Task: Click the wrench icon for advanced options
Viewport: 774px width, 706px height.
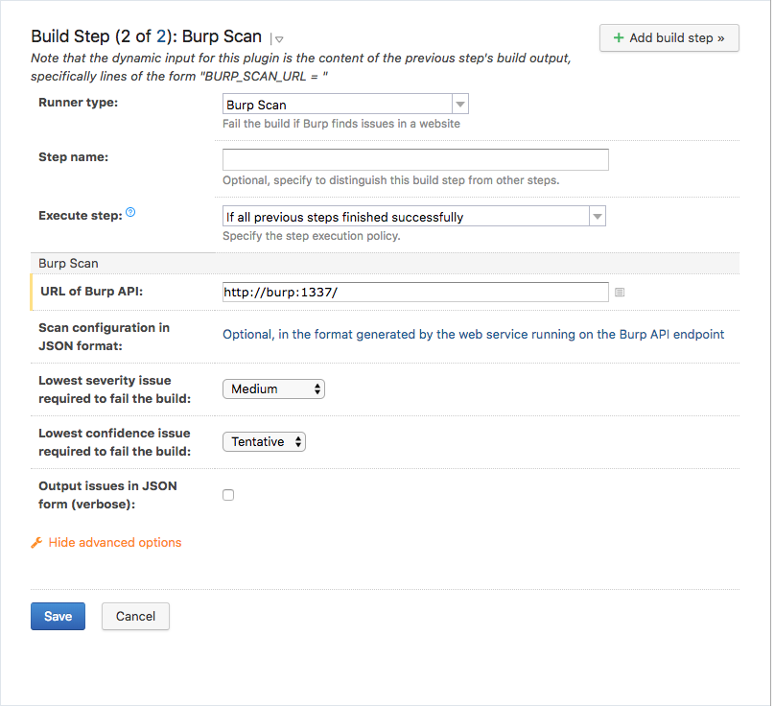Action: click(x=36, y=543)
